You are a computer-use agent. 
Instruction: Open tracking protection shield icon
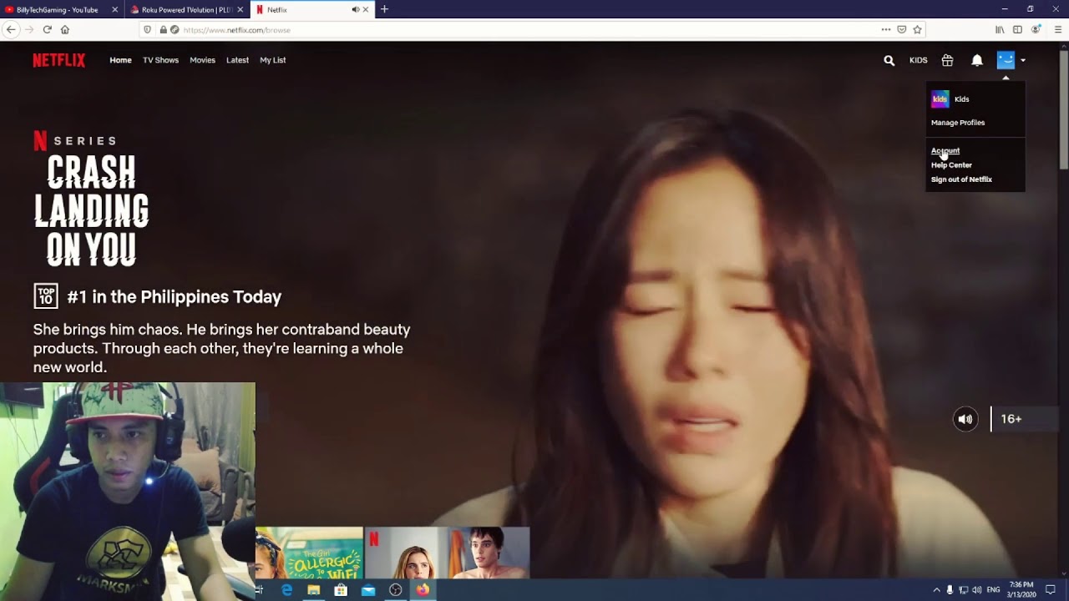click(148, 29)
